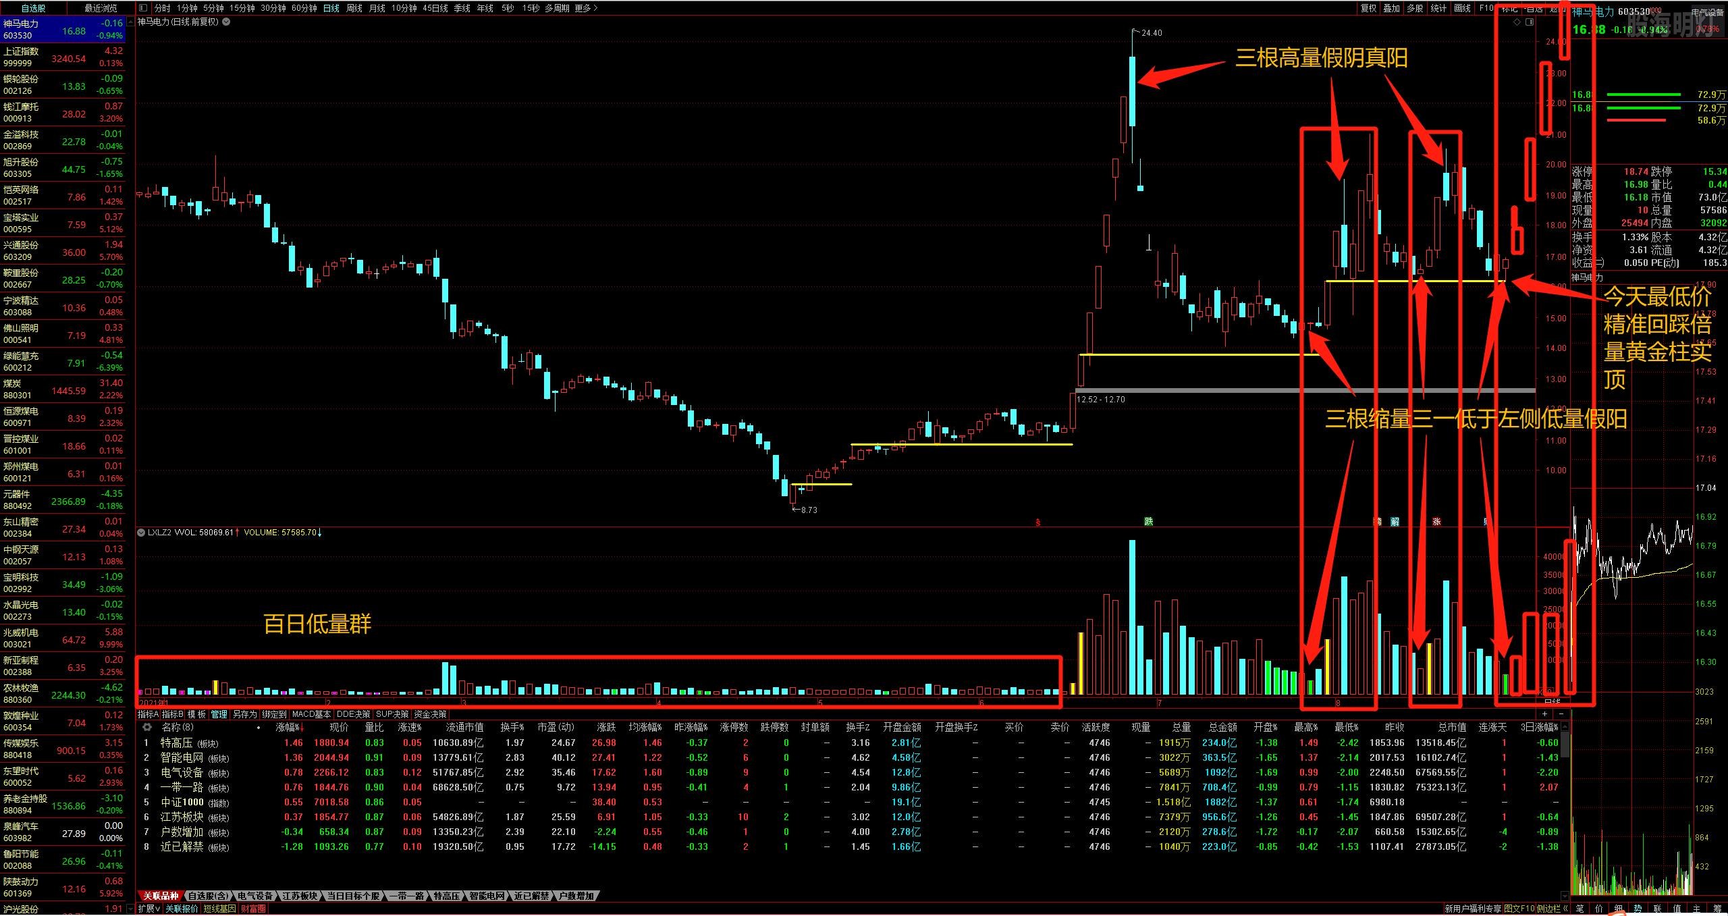Select the MACD基本 indicator template
This screenshot has height=916, width=1728.
tap(311, 714)
